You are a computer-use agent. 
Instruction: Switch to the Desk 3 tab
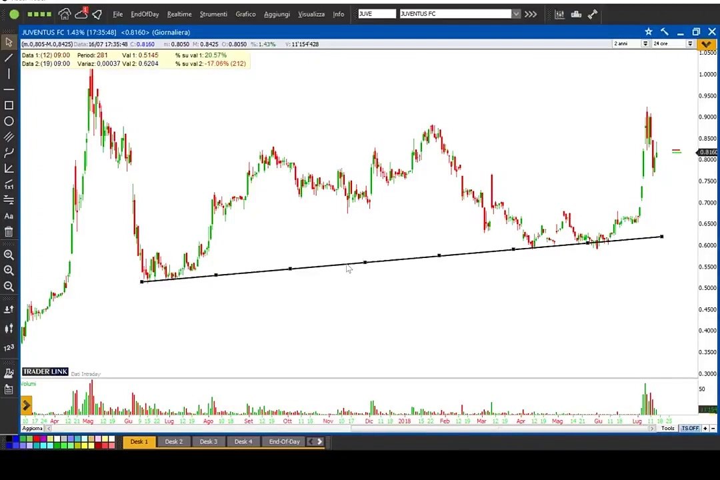click(x=209, y=441)
